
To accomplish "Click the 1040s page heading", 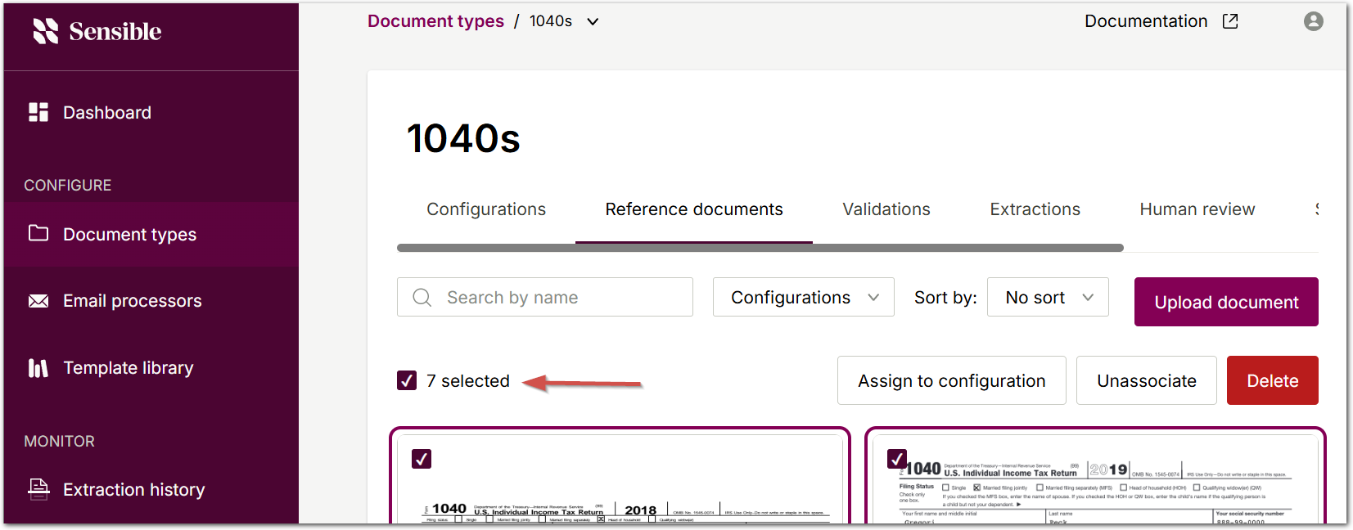I will (x=463, y=138).
